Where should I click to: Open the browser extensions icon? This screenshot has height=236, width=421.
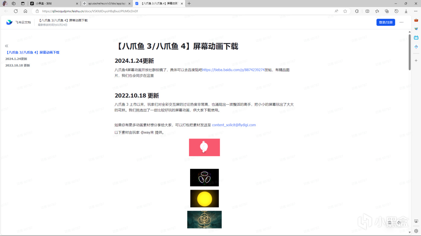point(357,11)
